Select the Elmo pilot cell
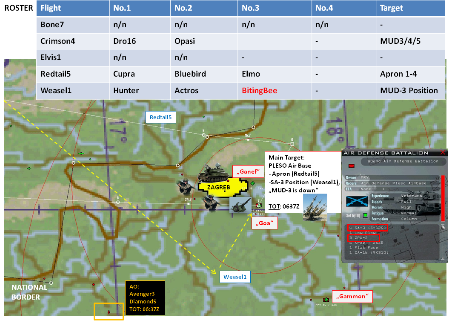 (x=275, y=74)
